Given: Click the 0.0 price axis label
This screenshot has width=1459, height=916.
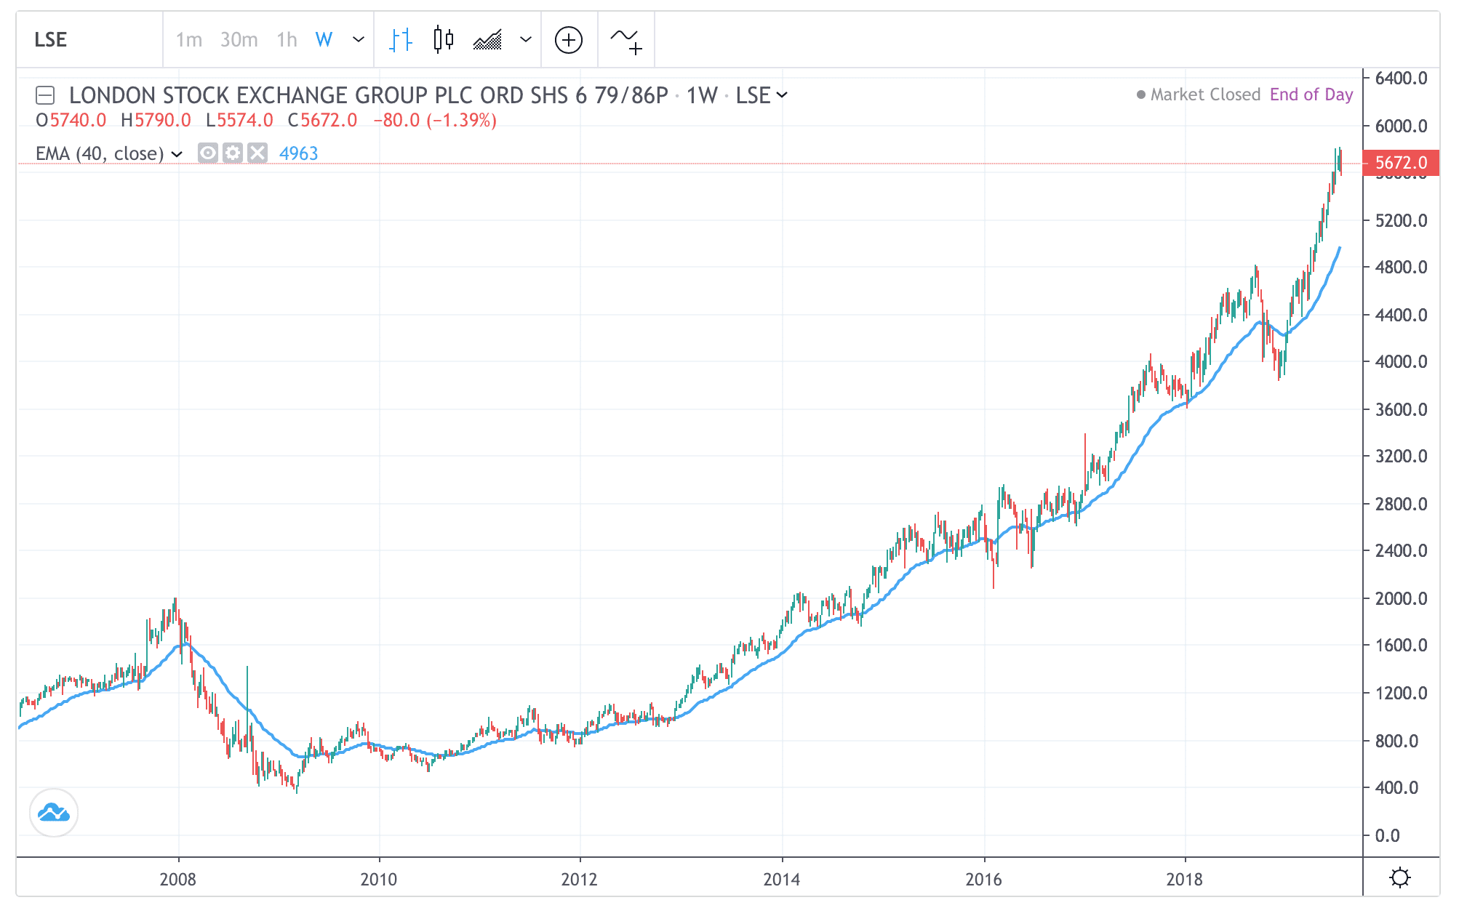Looking at the screenshot, I should coord(1387,835).
